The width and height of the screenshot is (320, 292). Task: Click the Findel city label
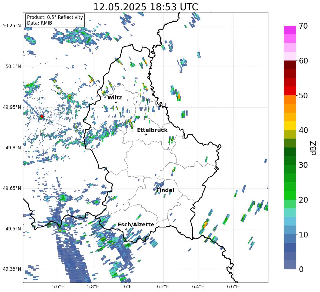(165, 190)
